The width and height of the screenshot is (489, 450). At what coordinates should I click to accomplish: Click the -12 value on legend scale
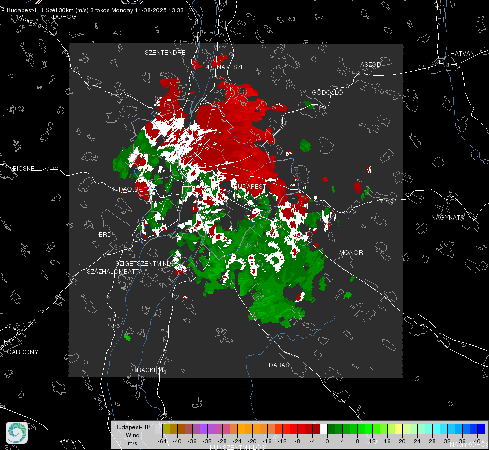(x=282, y=441)
